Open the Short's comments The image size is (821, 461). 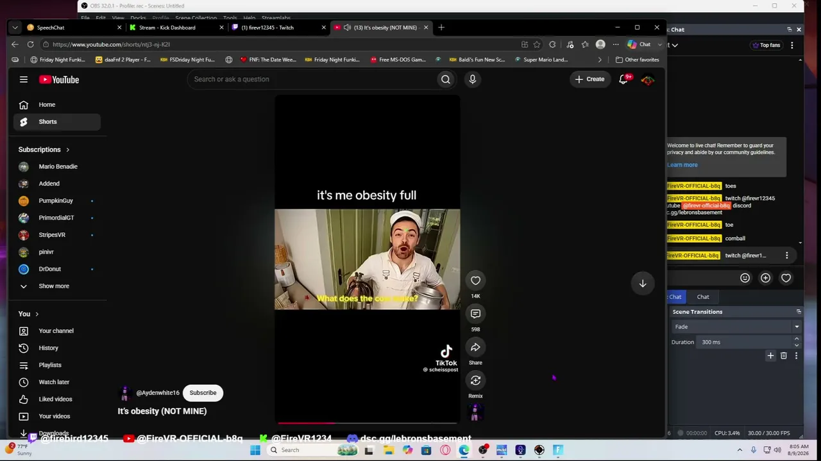point(475,314)
